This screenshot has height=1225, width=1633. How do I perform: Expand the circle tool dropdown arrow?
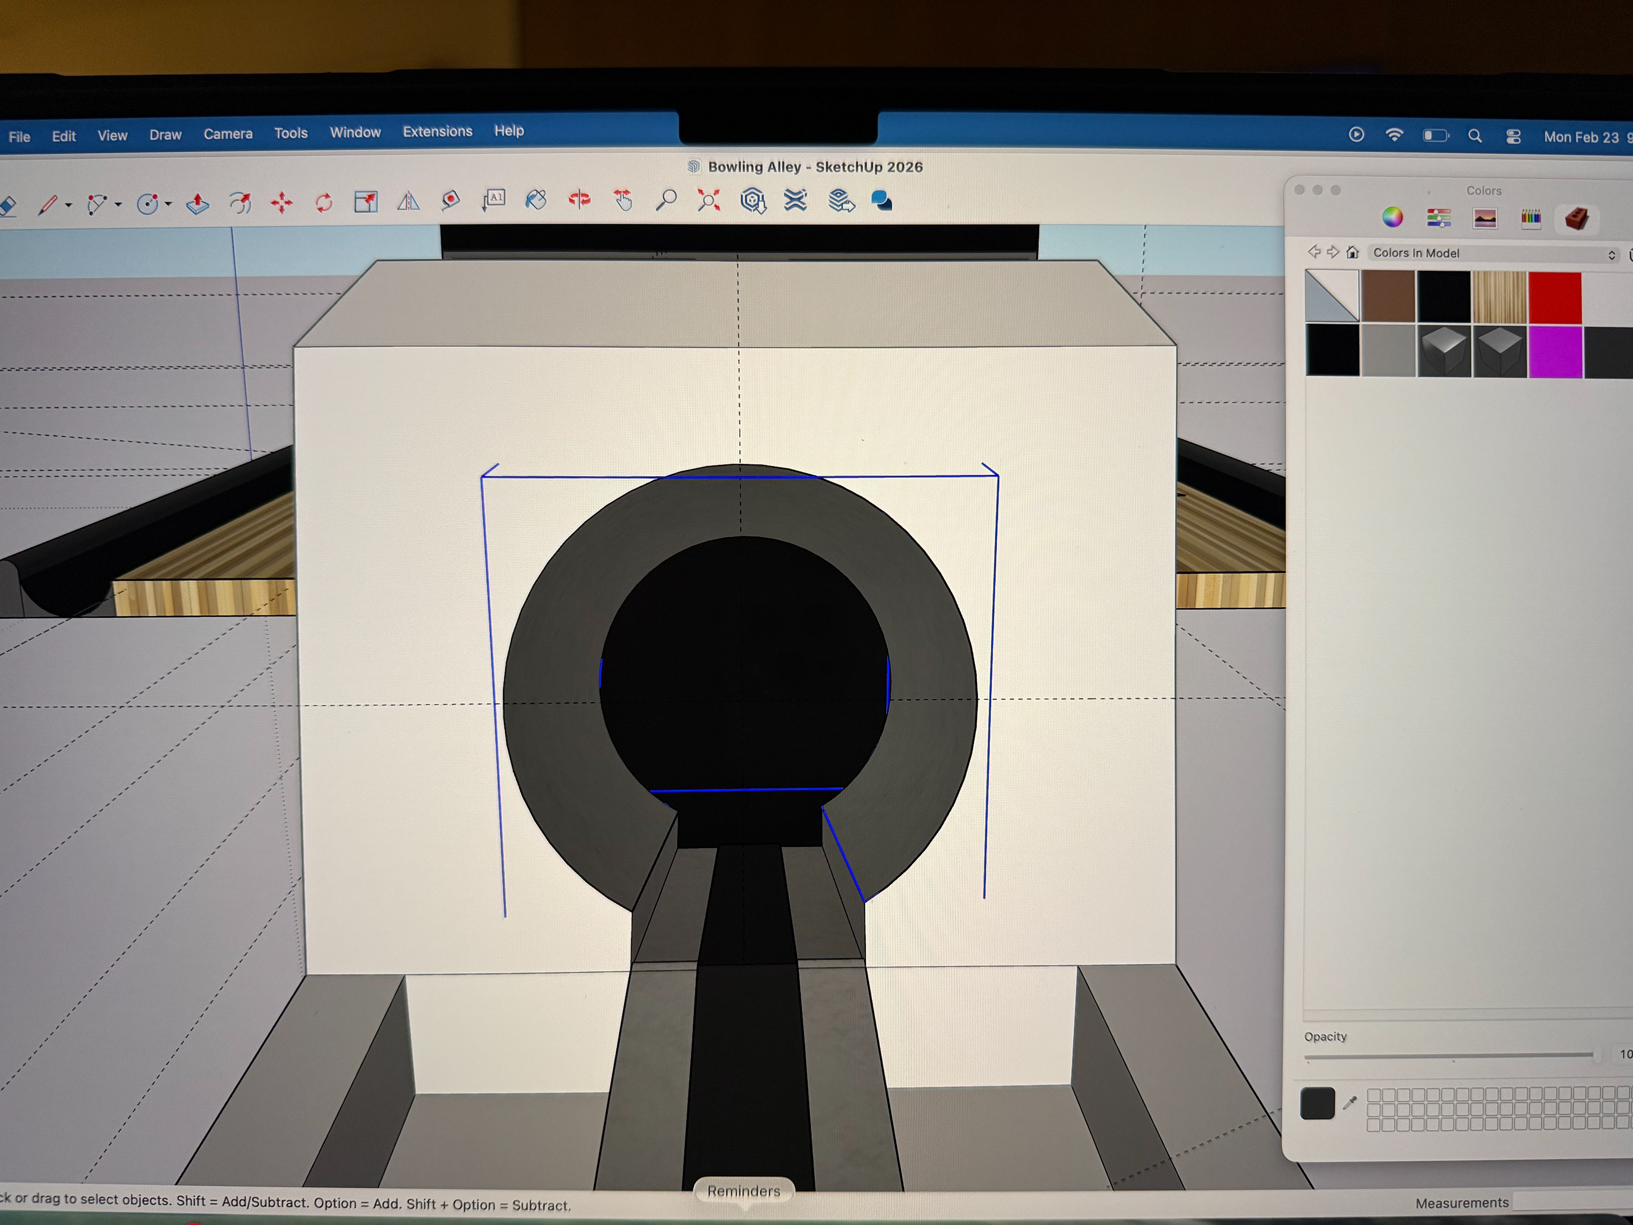point(169,204)
